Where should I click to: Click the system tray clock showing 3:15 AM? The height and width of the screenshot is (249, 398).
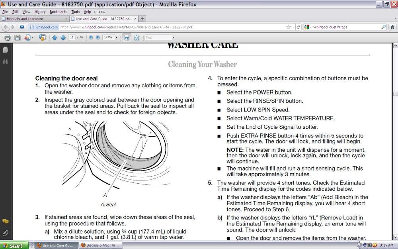(386, 245)
